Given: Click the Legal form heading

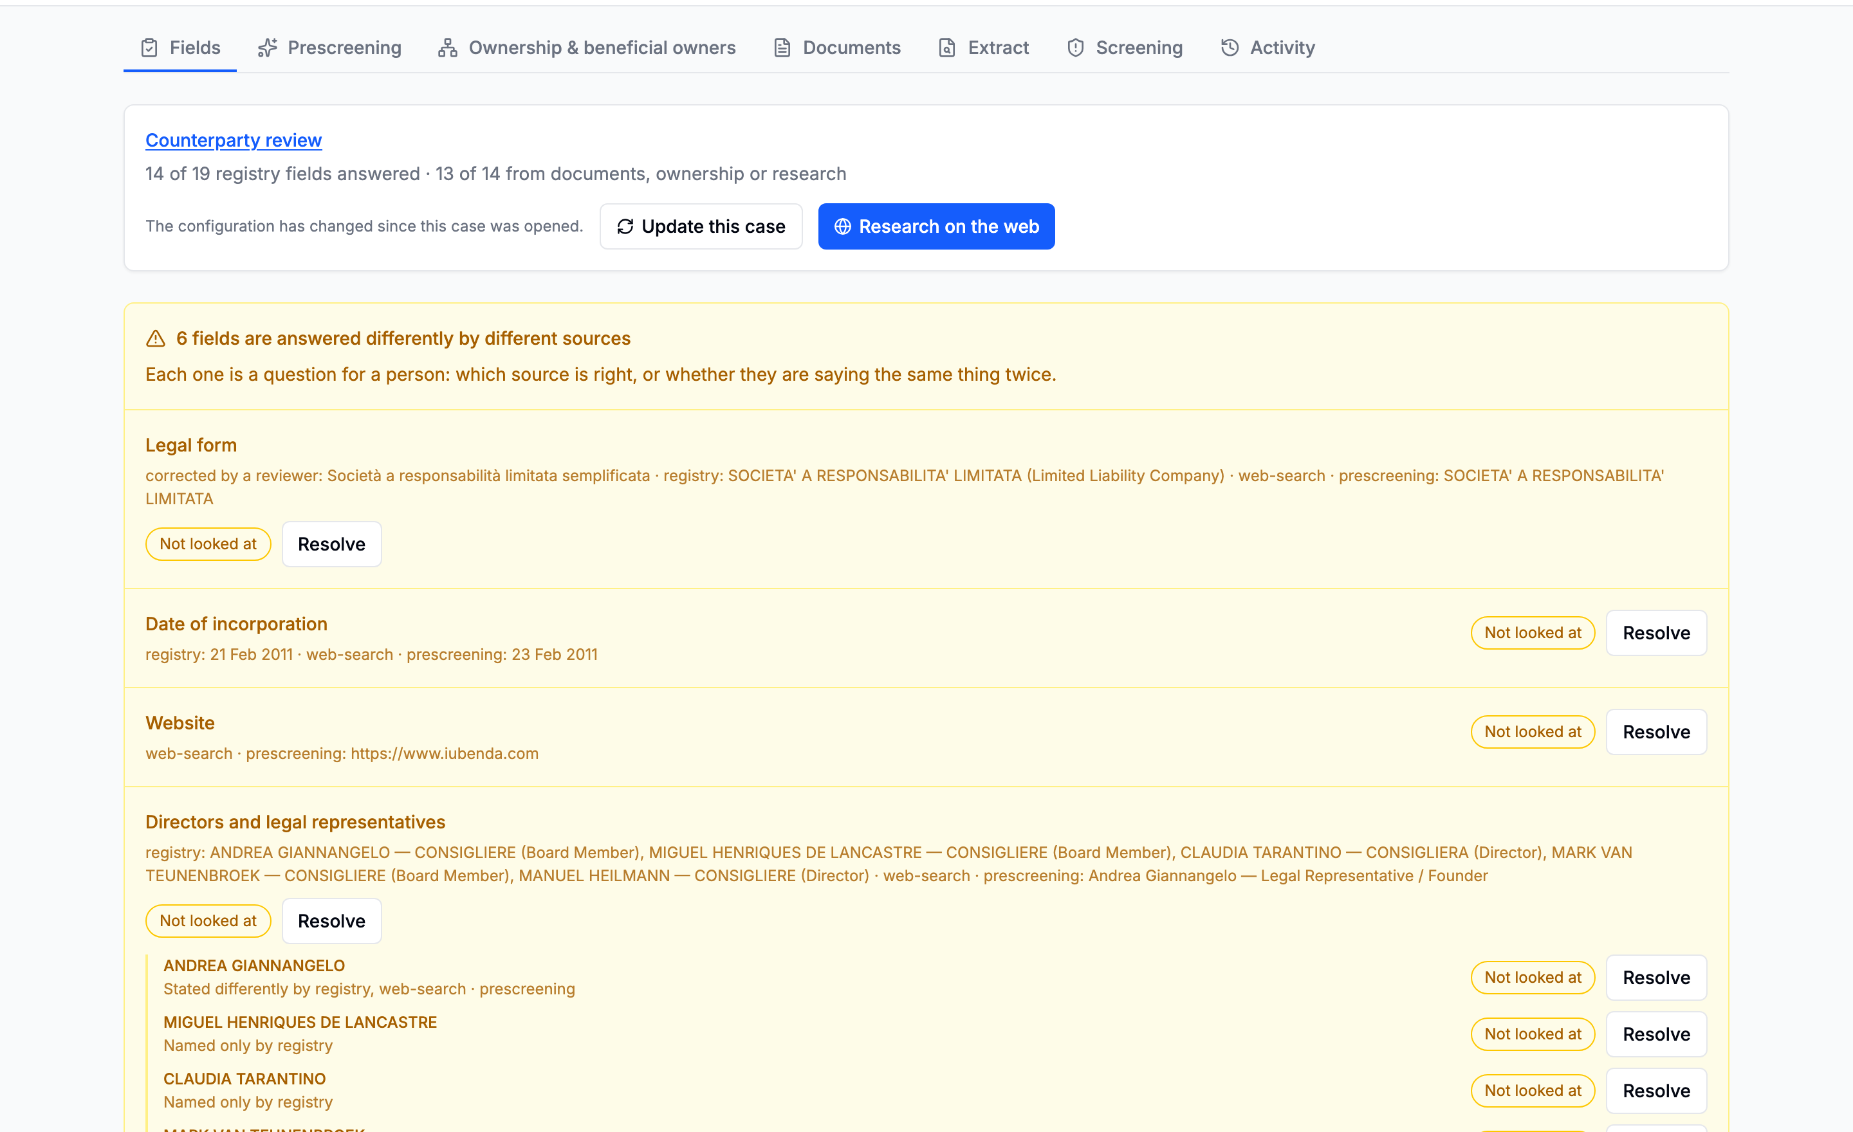Looking at the screenshot, I should (x=191, y=445).
